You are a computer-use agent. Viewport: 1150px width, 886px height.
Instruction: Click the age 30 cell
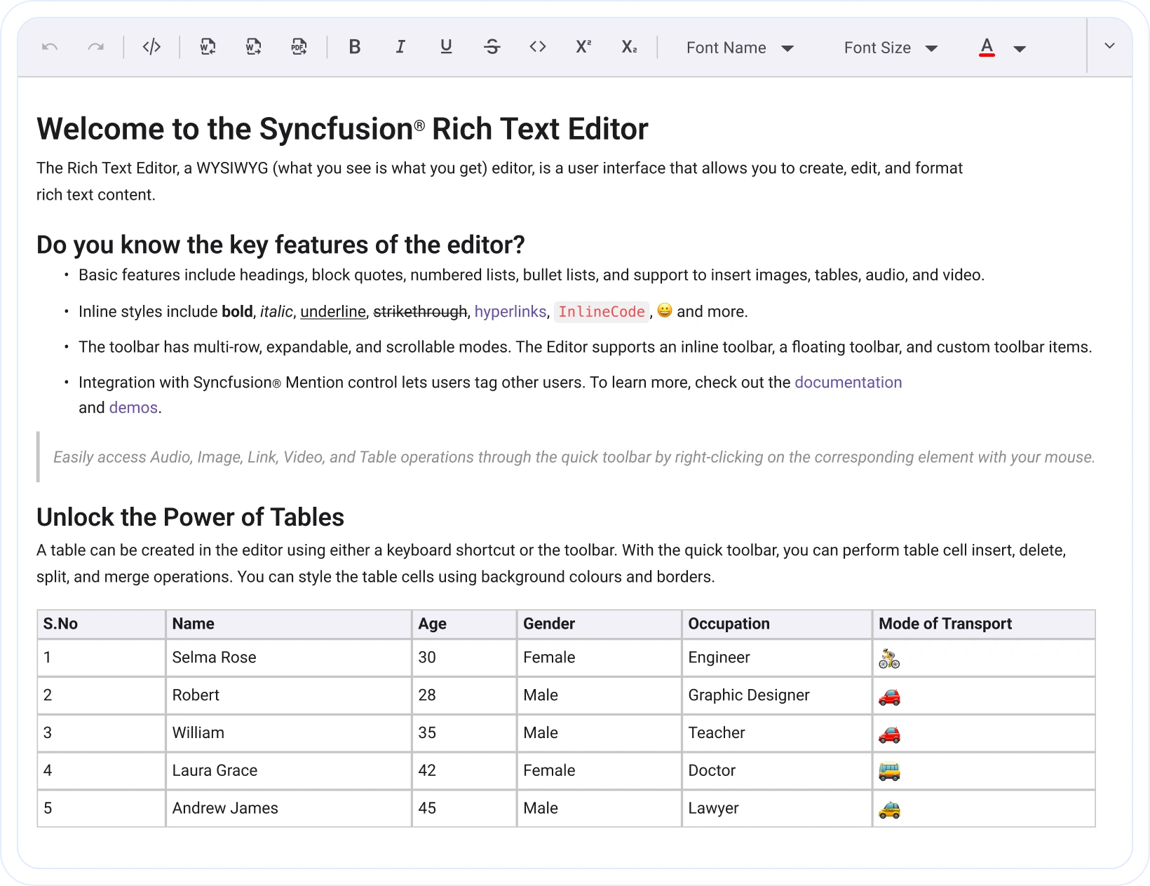click(x=464, y=657)
